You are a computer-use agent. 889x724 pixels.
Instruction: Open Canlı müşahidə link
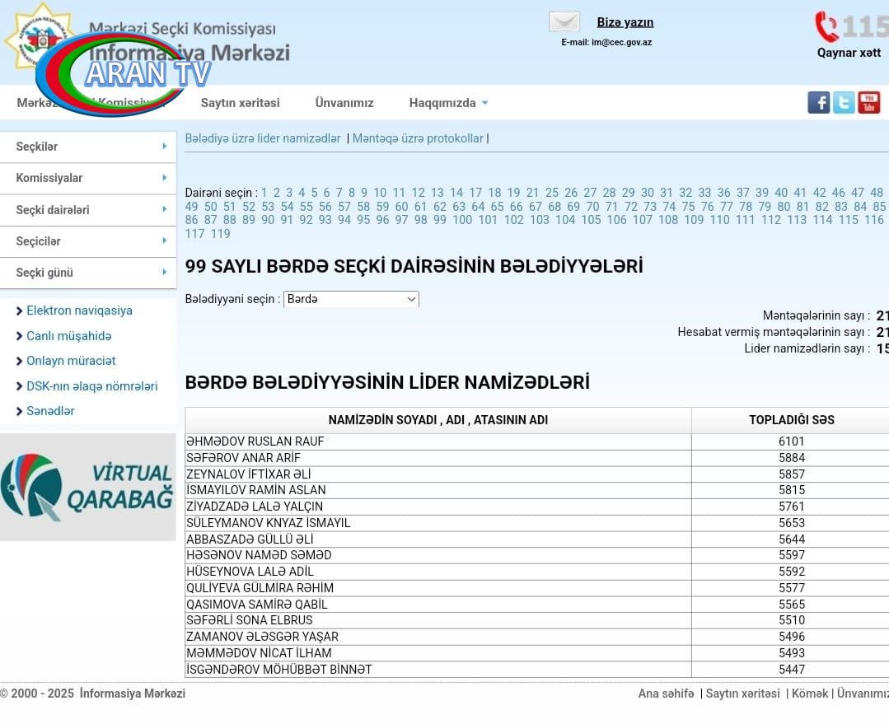[x=68, y=336]
